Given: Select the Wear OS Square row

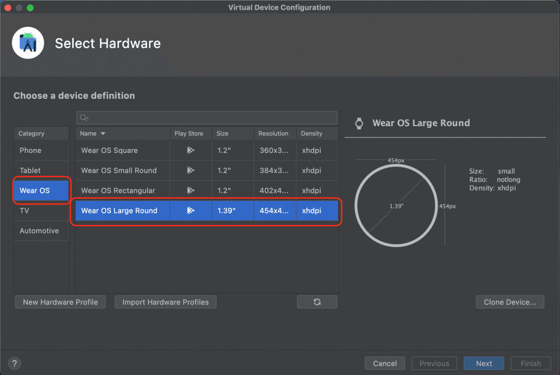Looking at the screenshot, I should tap(207, 150).
